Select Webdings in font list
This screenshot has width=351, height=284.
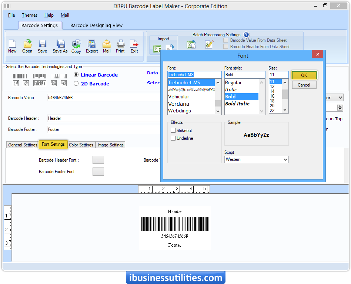[x=180, y=111]
